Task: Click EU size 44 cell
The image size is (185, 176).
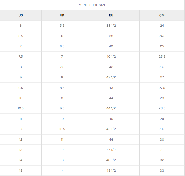Action: [111, 98]
